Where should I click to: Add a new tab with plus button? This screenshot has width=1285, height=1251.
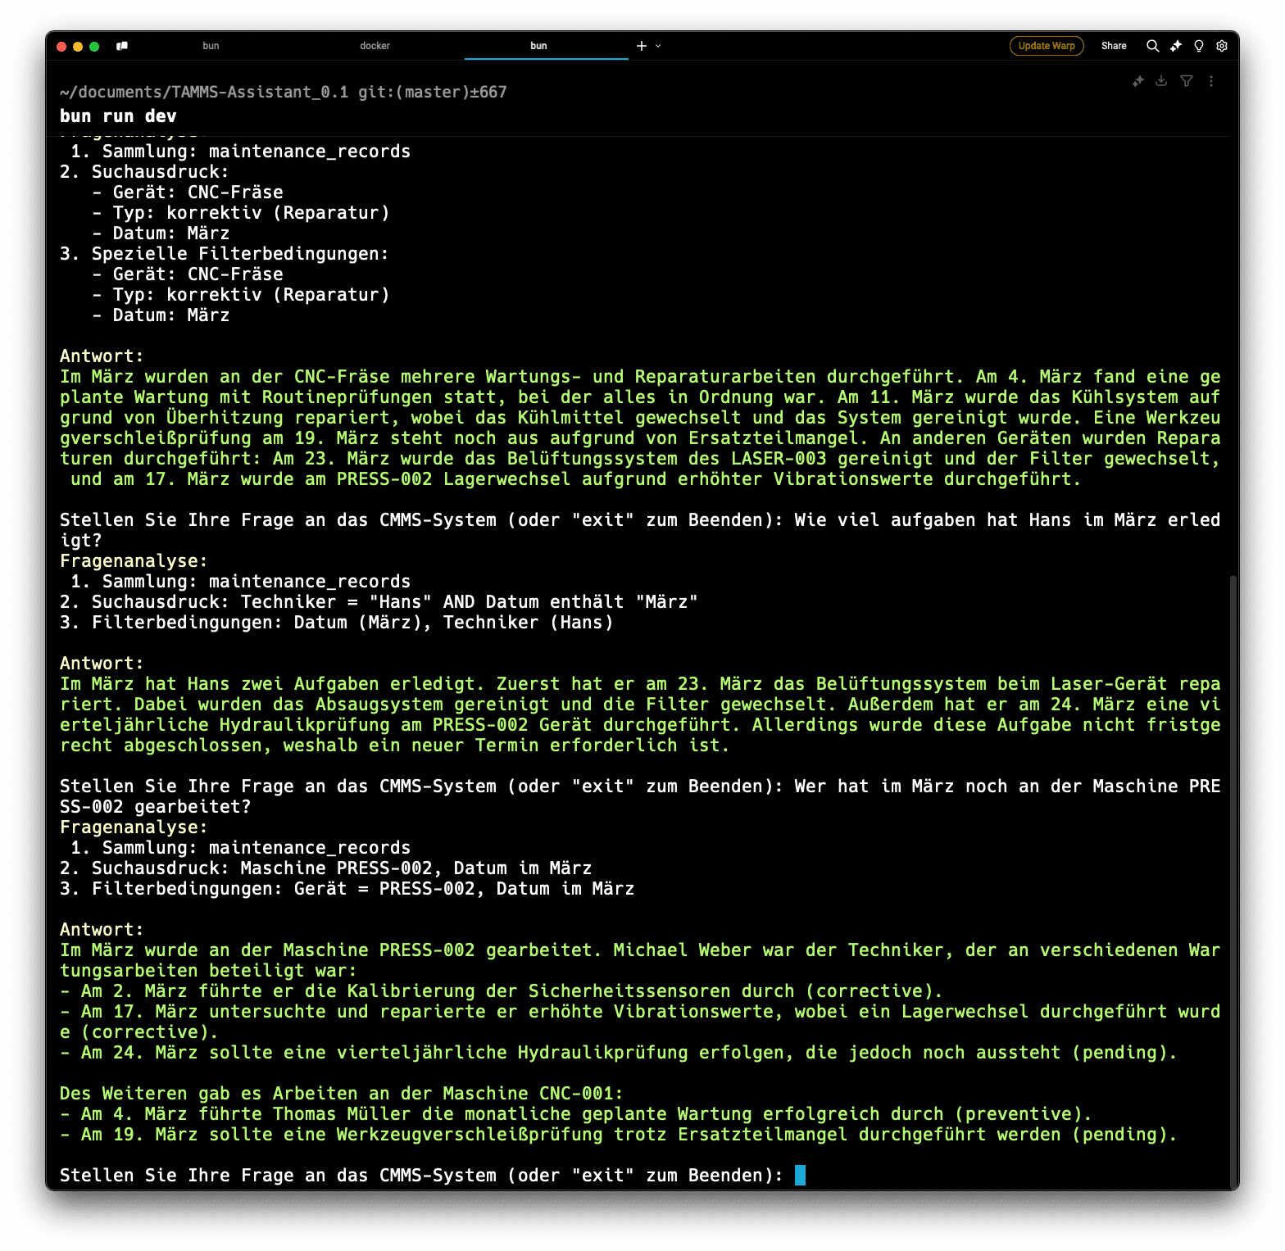tap(642, 46)
